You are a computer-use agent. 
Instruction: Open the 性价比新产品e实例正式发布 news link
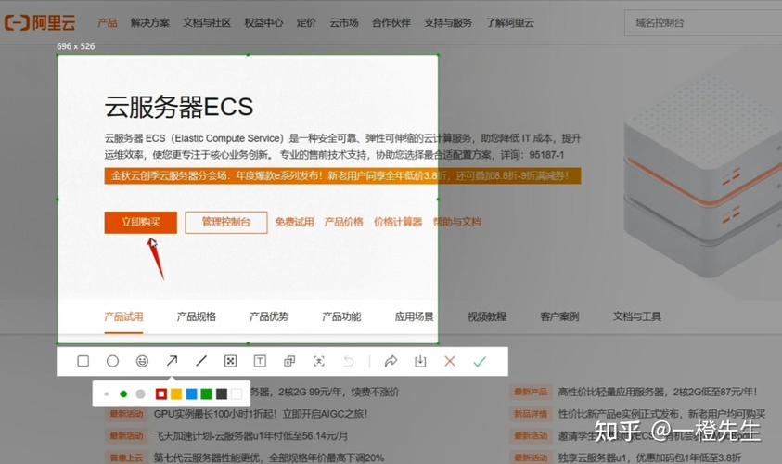point(661,414)
